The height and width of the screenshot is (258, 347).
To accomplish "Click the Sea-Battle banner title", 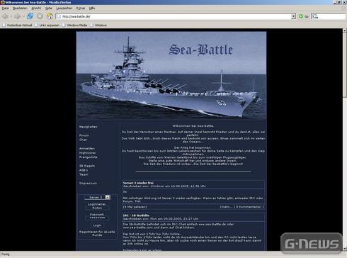I will [x=201, y=50].
